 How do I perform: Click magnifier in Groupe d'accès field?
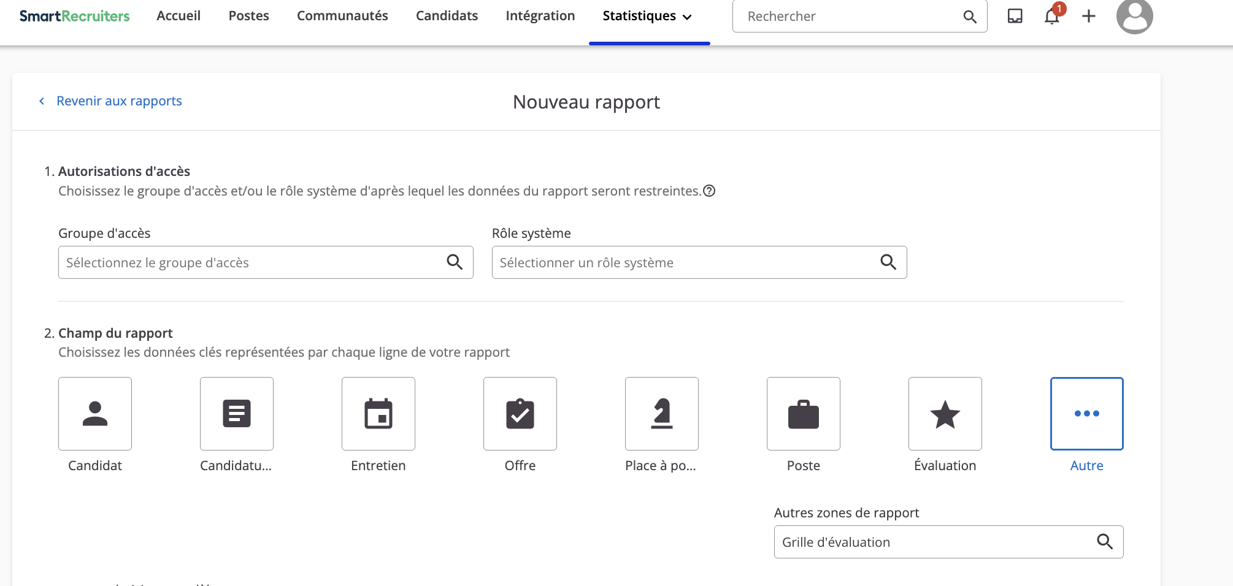coord(455,262)
